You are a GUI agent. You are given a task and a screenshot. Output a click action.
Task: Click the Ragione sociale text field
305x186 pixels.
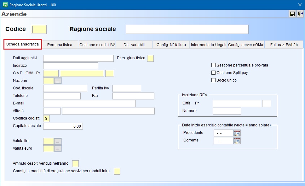187,29
